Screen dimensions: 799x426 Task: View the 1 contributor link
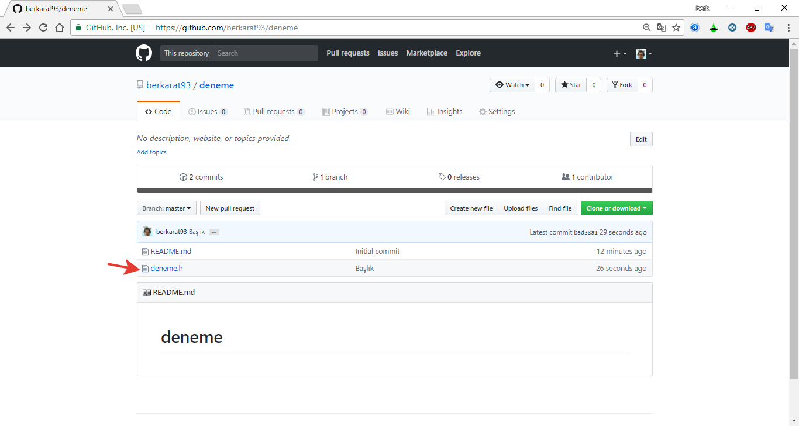pos(587,177)
